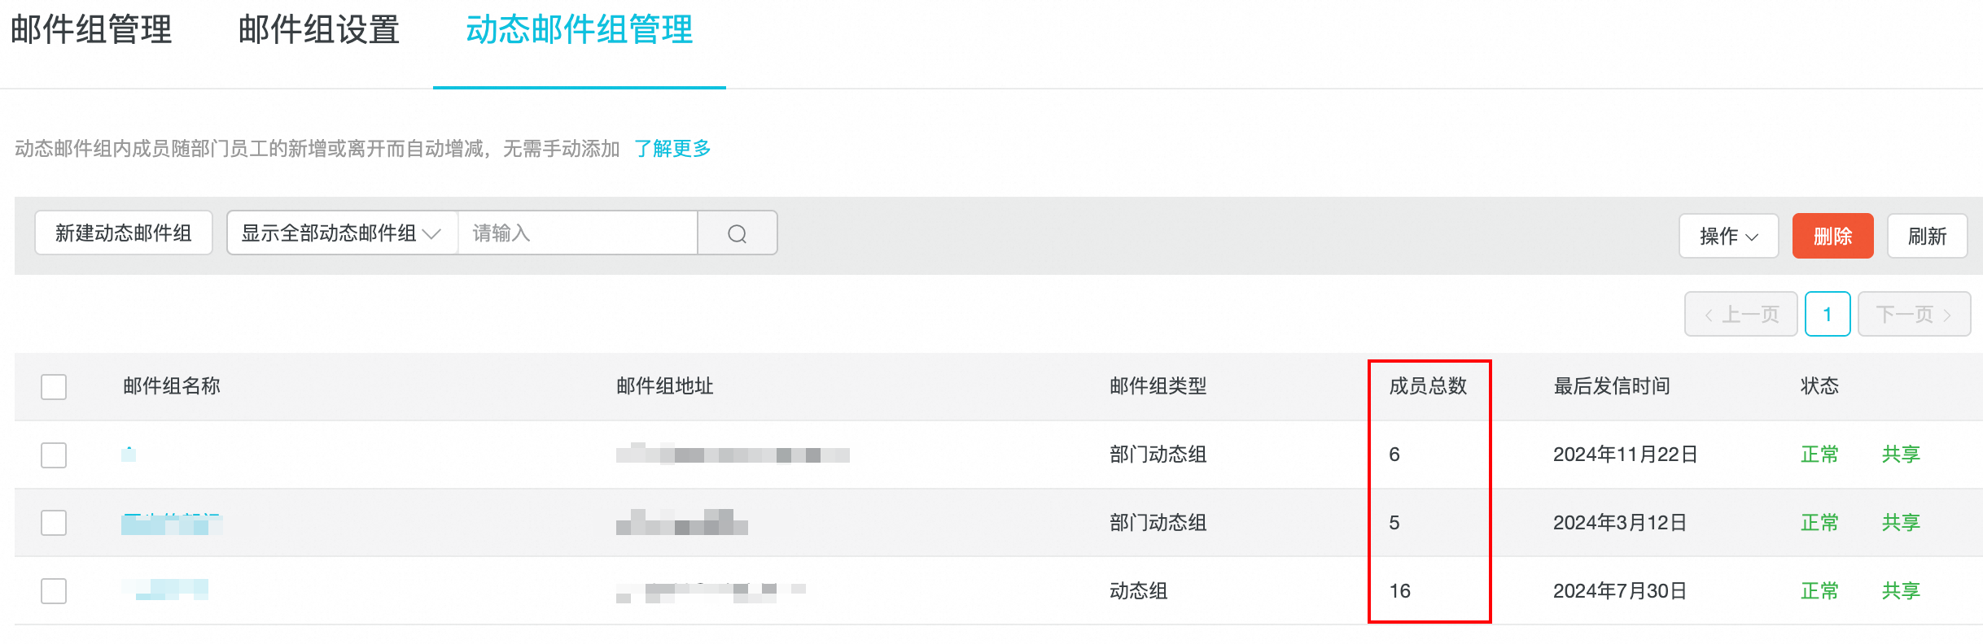The height and width of the screenshot is (644, 1983).
Task: Switch to the 邮件组管理 tab
Action: coord(91,31)
